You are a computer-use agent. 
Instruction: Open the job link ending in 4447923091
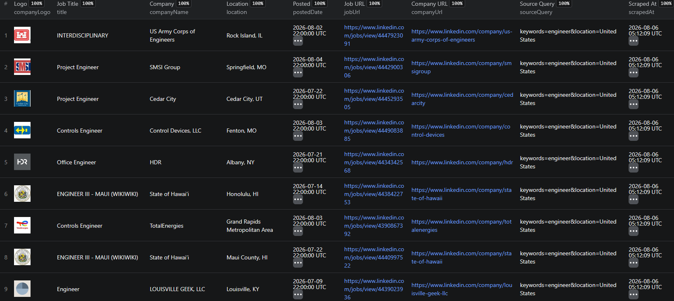coord(374,35)
